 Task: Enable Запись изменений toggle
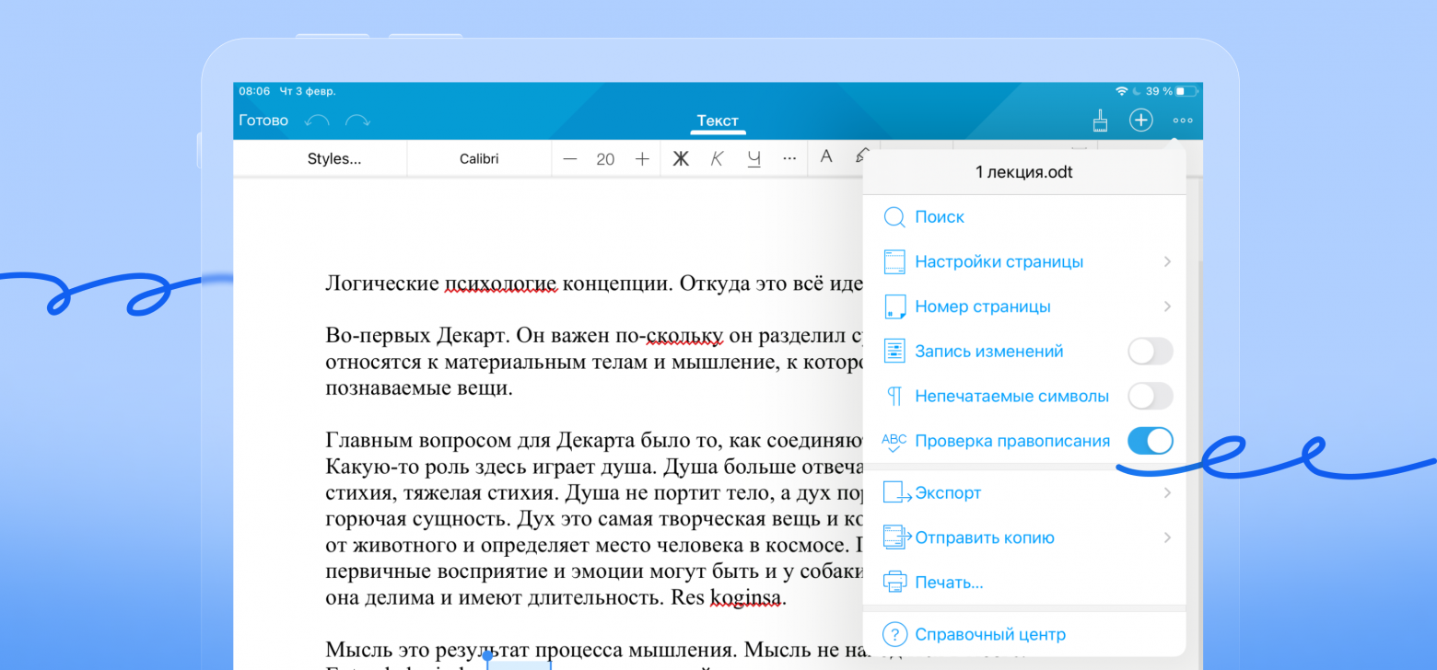click(x=1150, y=352)
